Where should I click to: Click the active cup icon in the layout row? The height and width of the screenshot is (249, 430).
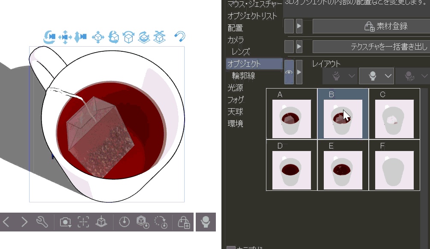click(x=373, y=76)
